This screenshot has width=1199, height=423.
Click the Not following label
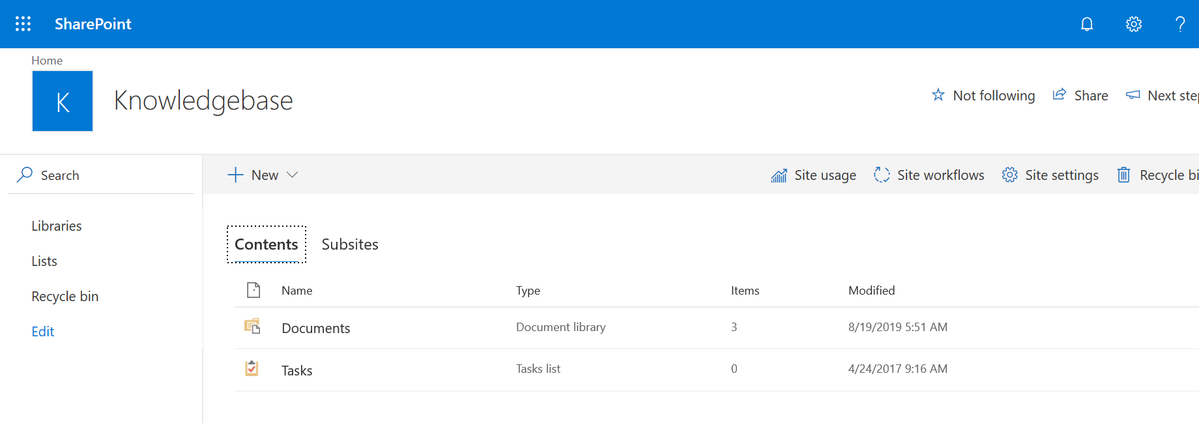click(994, 96)
